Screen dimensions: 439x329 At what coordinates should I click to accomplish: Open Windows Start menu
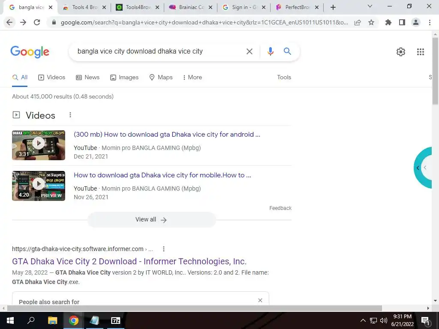tap(10, 320)
